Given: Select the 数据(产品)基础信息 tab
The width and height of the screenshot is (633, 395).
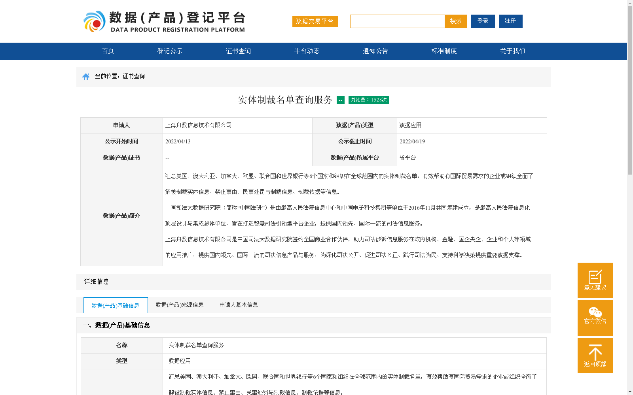Looking at the screenshot, I should (x=115, y=305).
